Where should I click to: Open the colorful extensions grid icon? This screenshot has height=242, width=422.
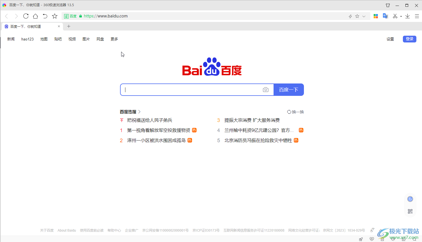pos(376,16)
